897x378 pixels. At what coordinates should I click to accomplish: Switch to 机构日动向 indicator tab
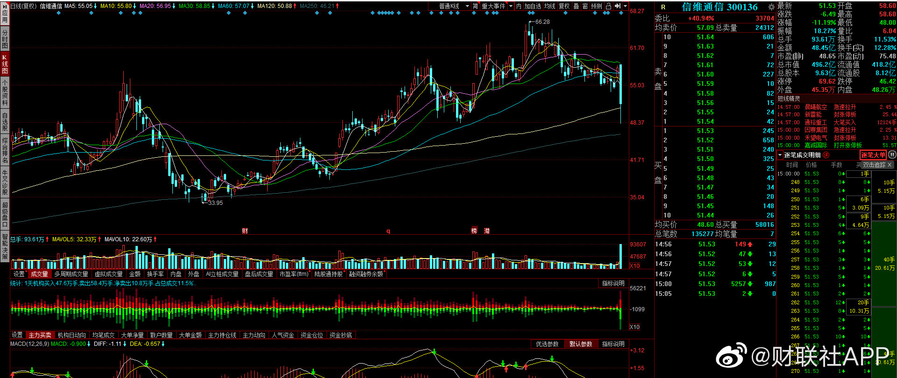click(x=72, y=335)
